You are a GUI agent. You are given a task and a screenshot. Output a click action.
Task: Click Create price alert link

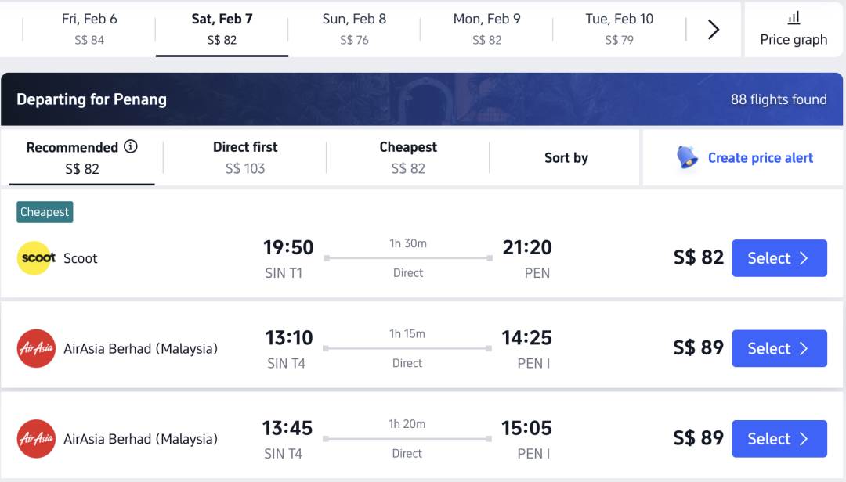pyautogui.click(x=760, y=157)
